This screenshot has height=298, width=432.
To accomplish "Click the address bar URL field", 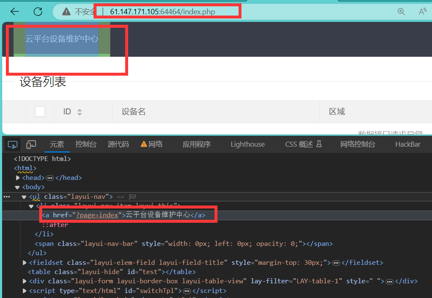I will (x=162, y=11).
